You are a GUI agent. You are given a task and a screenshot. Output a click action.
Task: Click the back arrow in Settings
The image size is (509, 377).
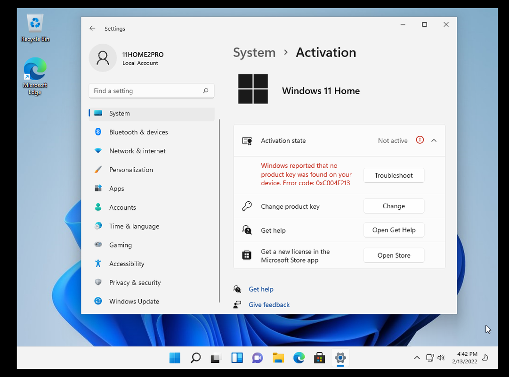(92, 28)
